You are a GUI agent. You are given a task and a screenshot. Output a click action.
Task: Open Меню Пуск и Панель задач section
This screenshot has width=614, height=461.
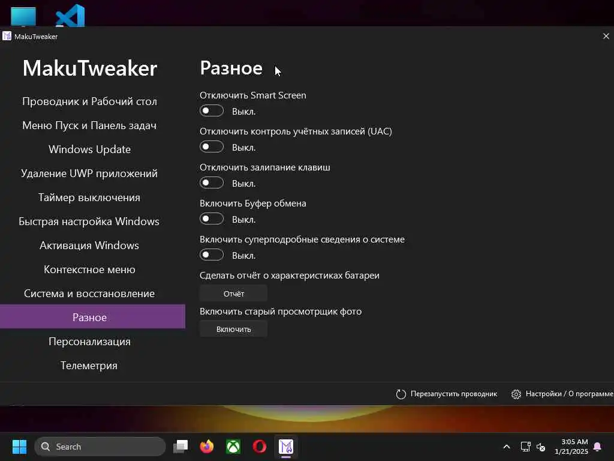tap(90, 125)
